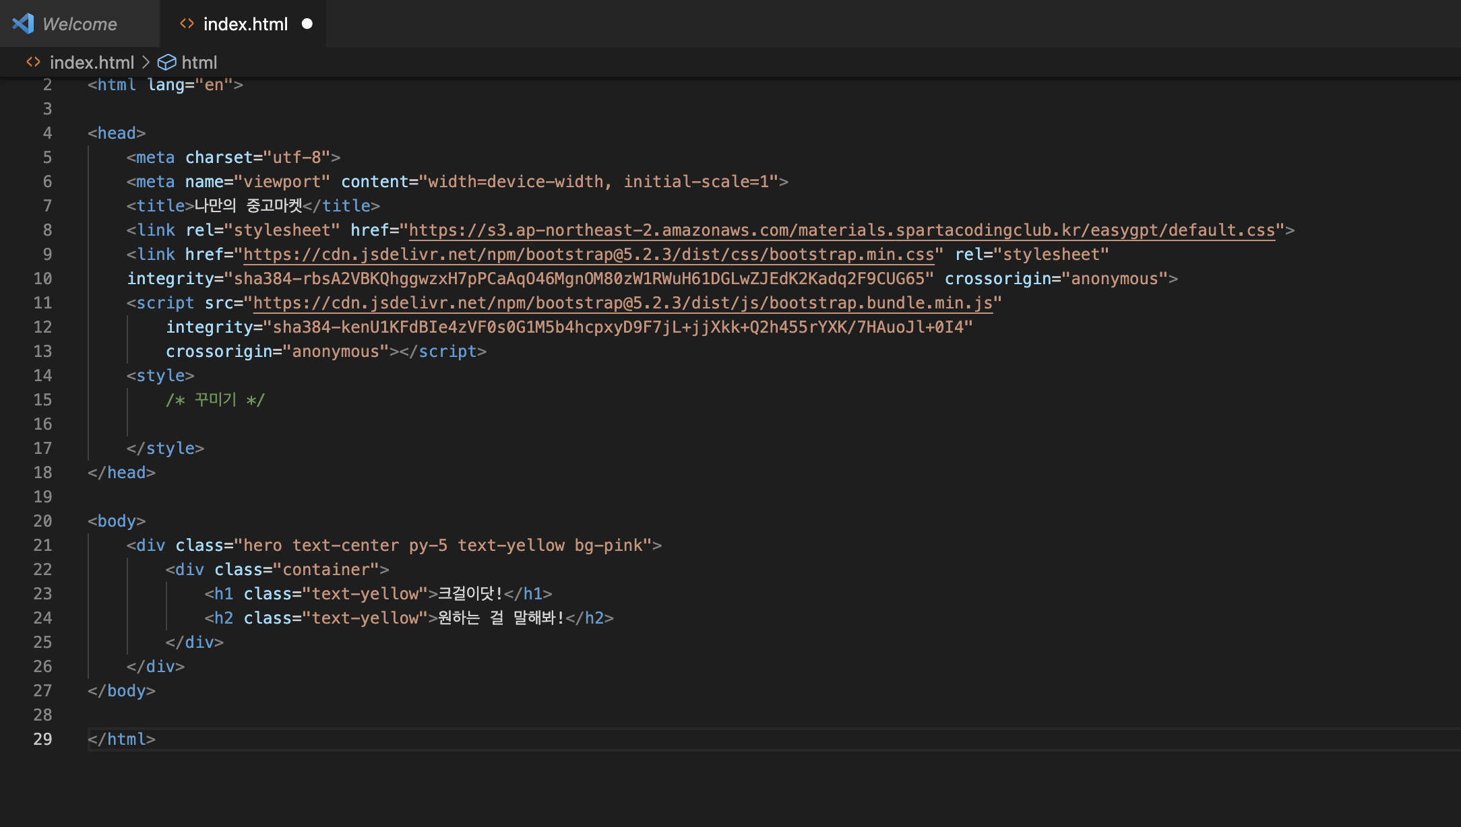This screenshot has height=827, width=1461.
Task: Click the crossorigin attribute on line 10
Action: [1056, 279]
